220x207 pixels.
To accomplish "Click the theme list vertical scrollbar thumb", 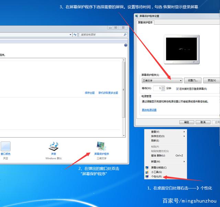I will 123,89.
